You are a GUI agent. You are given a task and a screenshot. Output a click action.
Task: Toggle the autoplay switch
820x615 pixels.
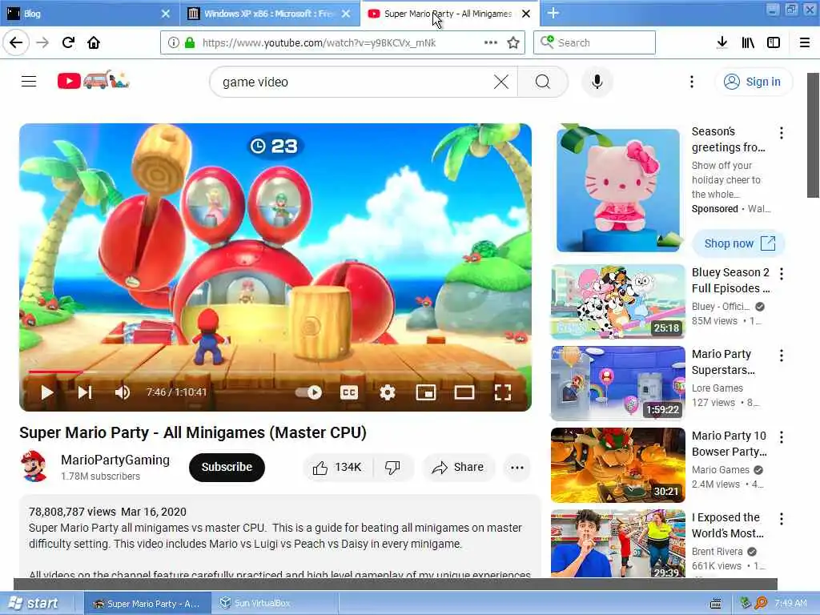(308, 392)
